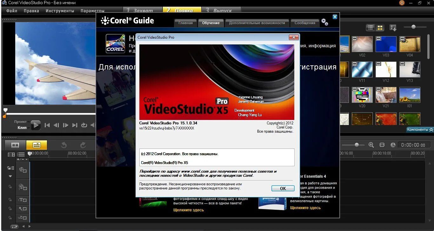Switch to the Обучение tab in Corel Guide

point(211,23)
